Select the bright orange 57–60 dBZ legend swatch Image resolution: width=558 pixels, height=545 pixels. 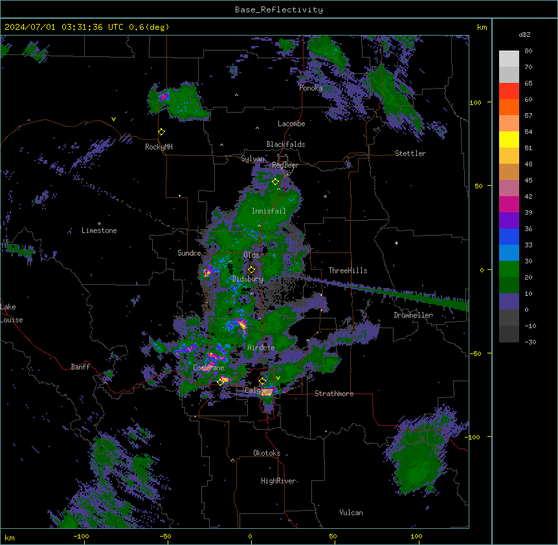(509, 107)
